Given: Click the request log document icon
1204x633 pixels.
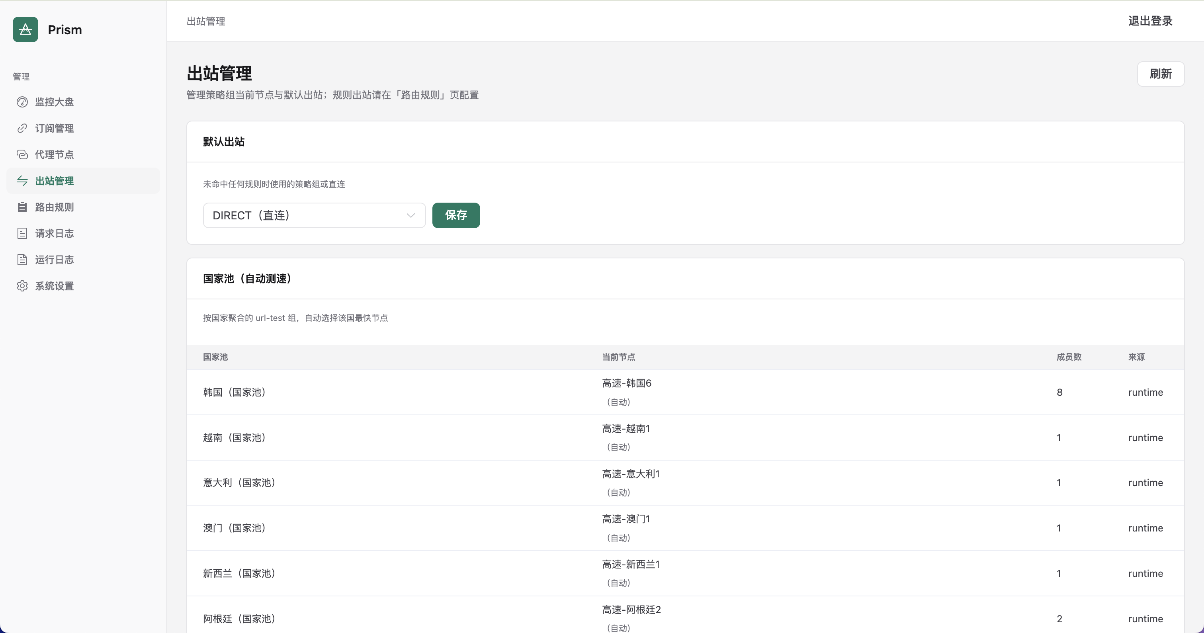Looking at the screenshot, I should pyautogui.click(x=22, y=233).
